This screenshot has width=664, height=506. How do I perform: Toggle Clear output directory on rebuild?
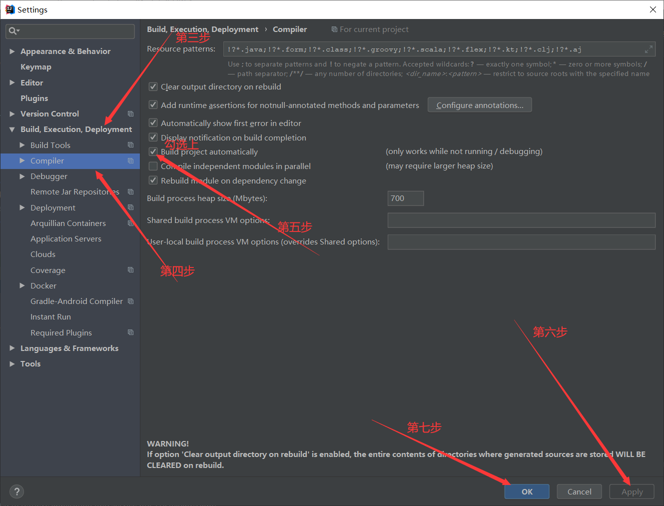pos(153,86)
